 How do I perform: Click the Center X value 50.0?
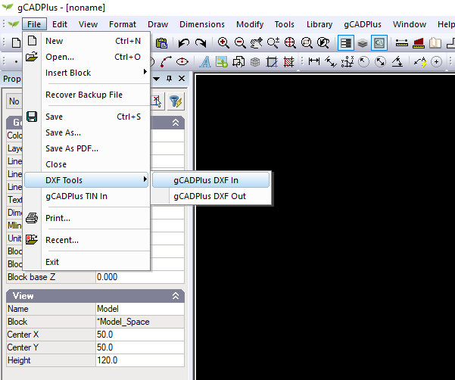140,335
